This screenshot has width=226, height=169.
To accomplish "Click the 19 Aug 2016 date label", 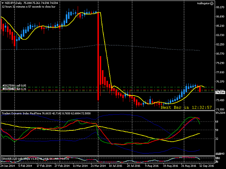I will (x=171, y=166).
